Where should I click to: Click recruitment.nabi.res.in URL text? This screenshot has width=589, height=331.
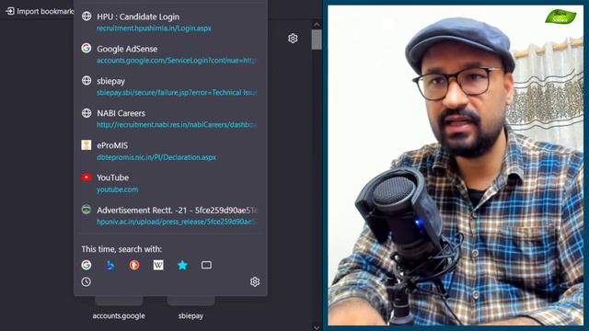click(177, 125)
